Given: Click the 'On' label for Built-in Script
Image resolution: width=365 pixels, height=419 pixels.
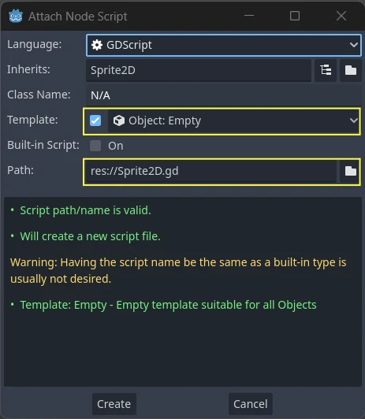Looking at the screenshot, I should (116, 146).
